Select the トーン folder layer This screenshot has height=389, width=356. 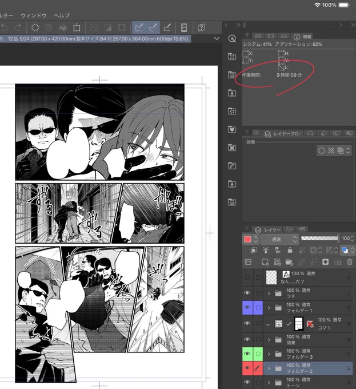308,382
